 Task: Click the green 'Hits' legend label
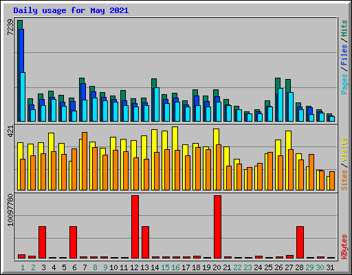coord(344,28)
